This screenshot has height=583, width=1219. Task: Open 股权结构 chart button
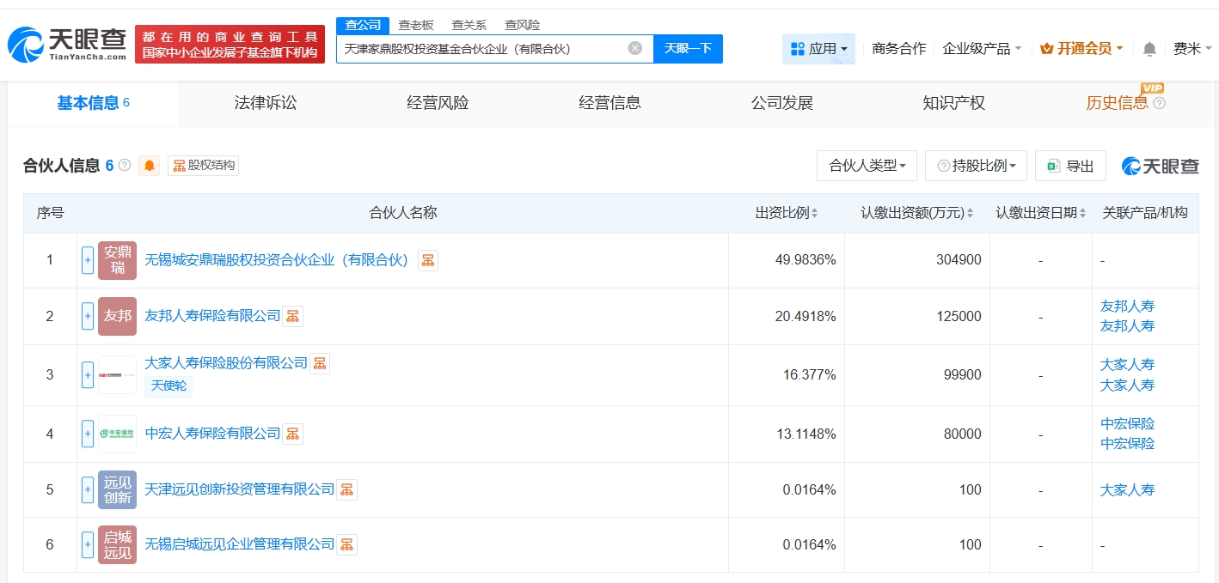click(x=203, y=166)
